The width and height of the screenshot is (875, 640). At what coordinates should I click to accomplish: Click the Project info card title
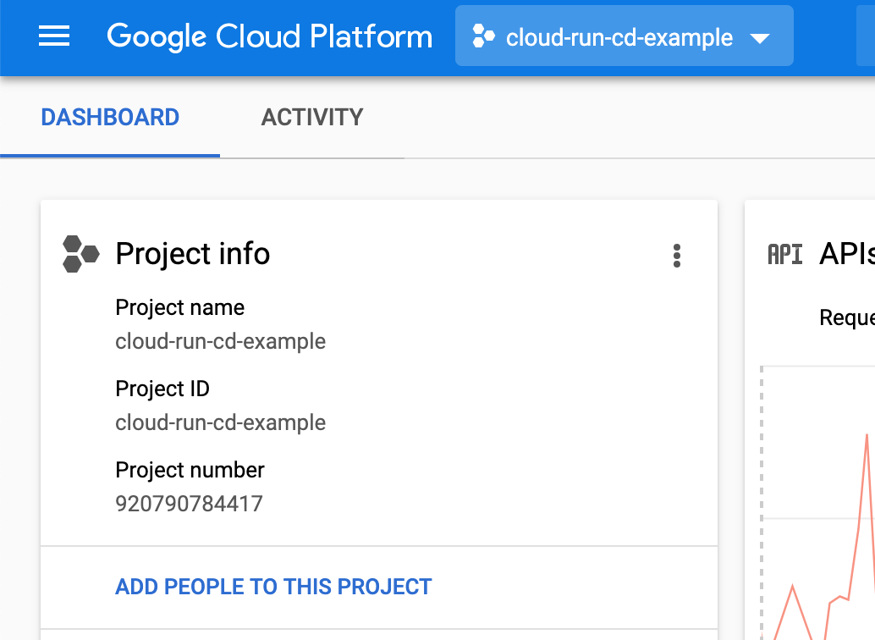(193, 254)
